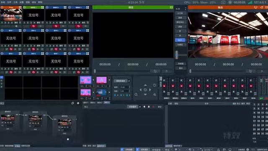Click the flag icon in the status bar
This screenshot has width=268, height=151.
(x=224, y=150)
